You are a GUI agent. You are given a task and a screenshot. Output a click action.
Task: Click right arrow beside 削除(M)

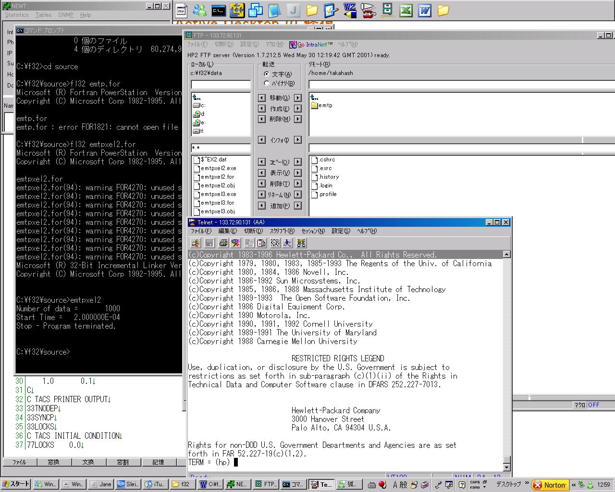[298, 119]
